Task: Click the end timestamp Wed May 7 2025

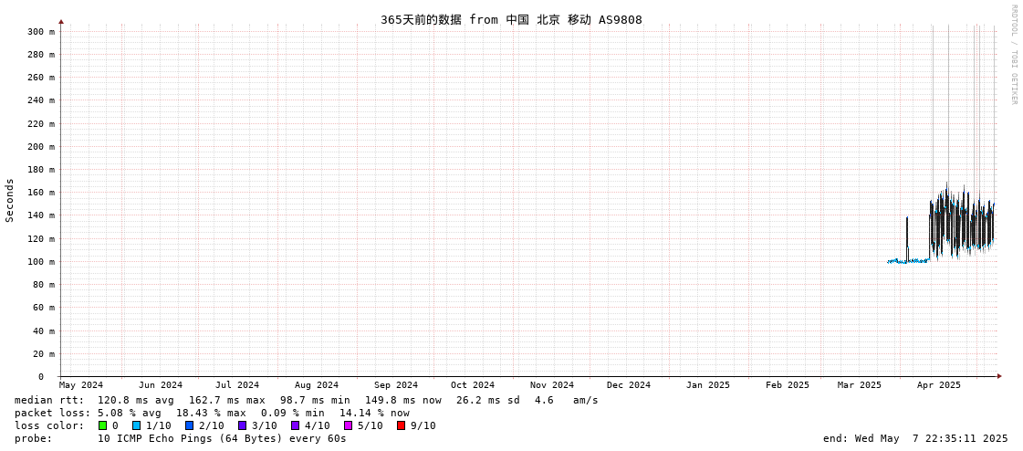Action: 915,438
